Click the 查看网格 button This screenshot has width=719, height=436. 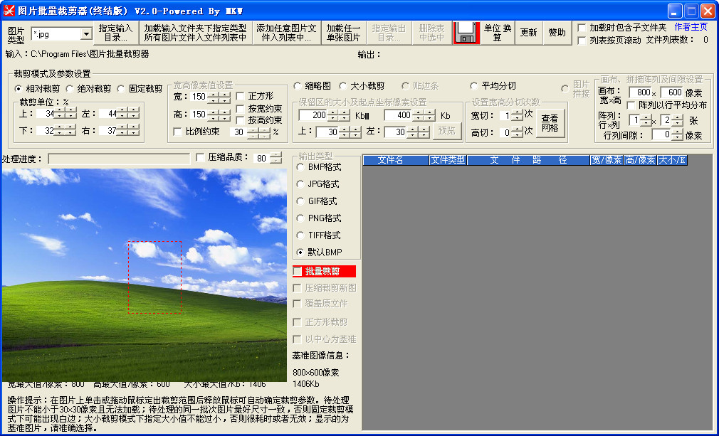(x=550, y=123)
